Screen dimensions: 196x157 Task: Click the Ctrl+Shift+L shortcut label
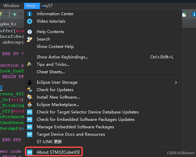pos(162,57)
